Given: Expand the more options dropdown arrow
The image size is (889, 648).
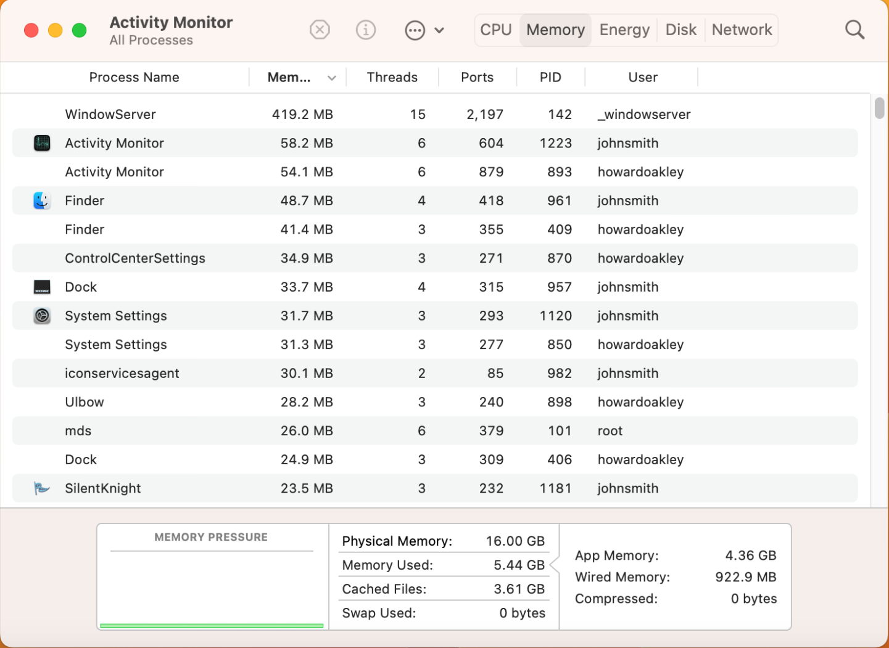Looking at the screenshot, I should click(x=439, y=29).
